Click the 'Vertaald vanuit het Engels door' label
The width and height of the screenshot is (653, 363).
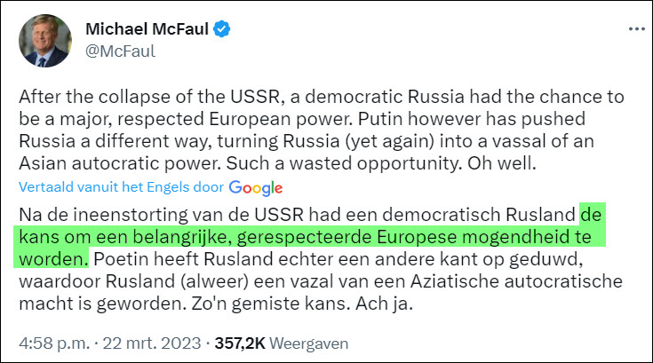pyautogui.click(x=122, y=188)
